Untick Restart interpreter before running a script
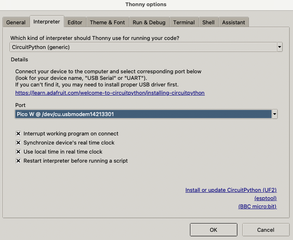 click(x=19, y=161)
